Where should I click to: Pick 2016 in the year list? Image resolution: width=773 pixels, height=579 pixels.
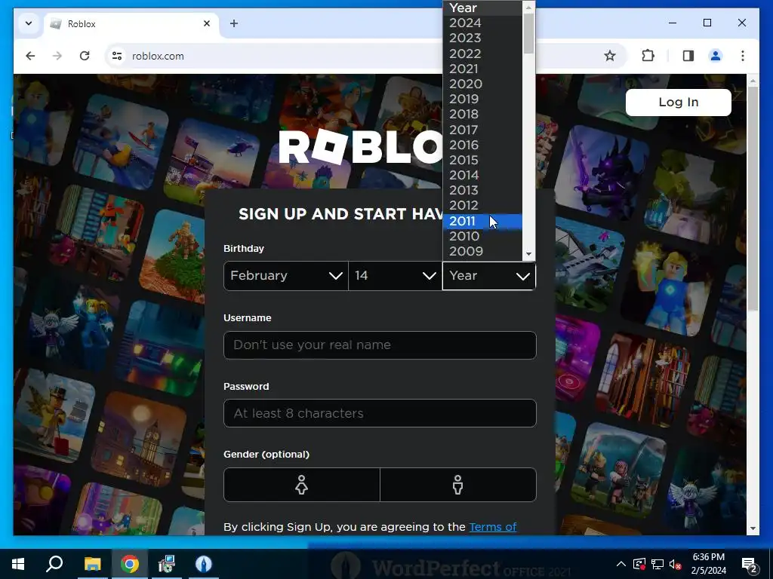(x=482, y=145)
